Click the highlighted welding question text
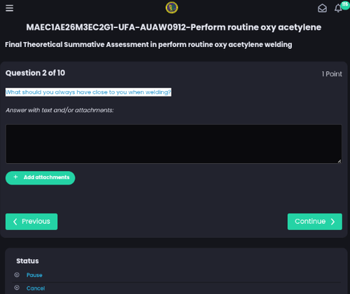The height and width of the screenshot is (294, 350). coord(88,92)
